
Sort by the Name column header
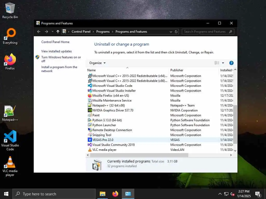pyautogui.click(x=127, y=70)
